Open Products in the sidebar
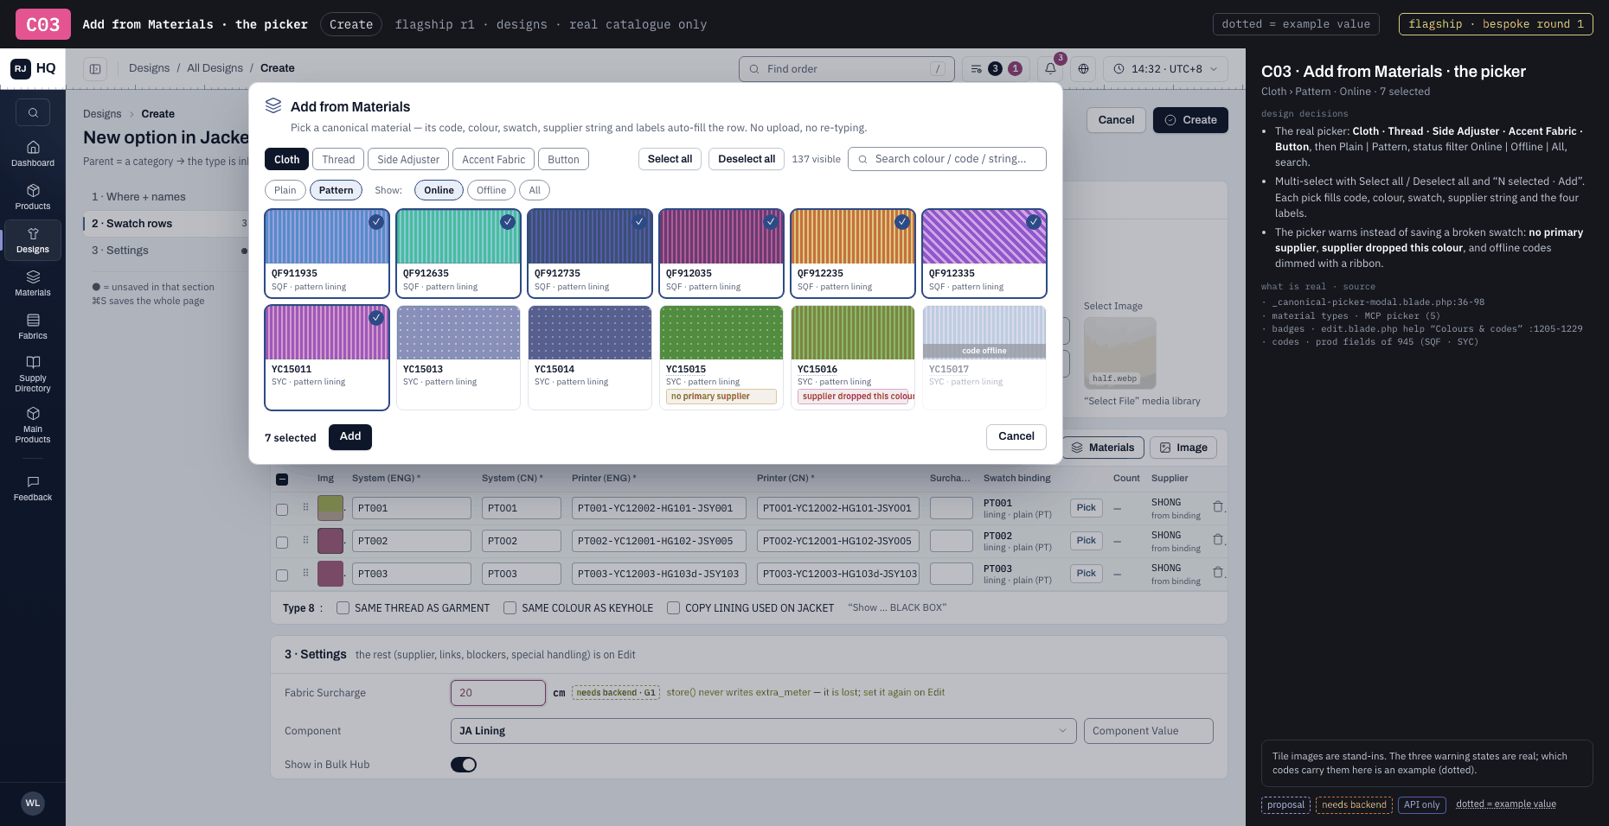Viewport: 1609px width, 826px height. click(33, 197)
